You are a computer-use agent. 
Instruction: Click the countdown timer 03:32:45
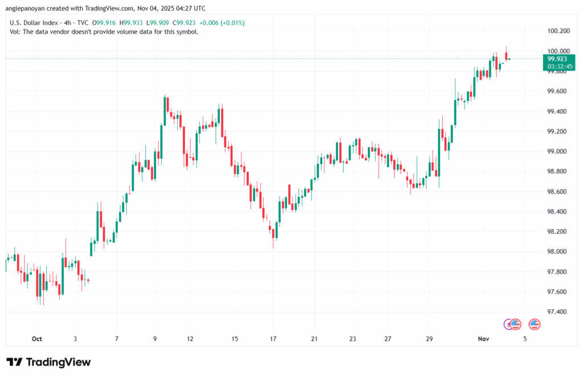coord(559,66)
